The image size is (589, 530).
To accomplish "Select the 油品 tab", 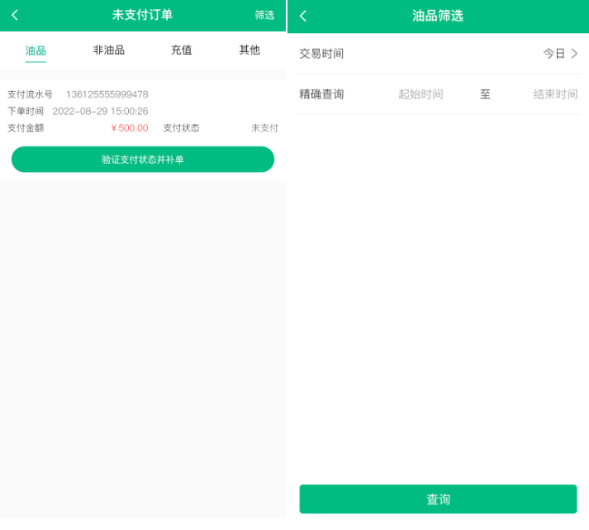I will (x=36, y=50).
